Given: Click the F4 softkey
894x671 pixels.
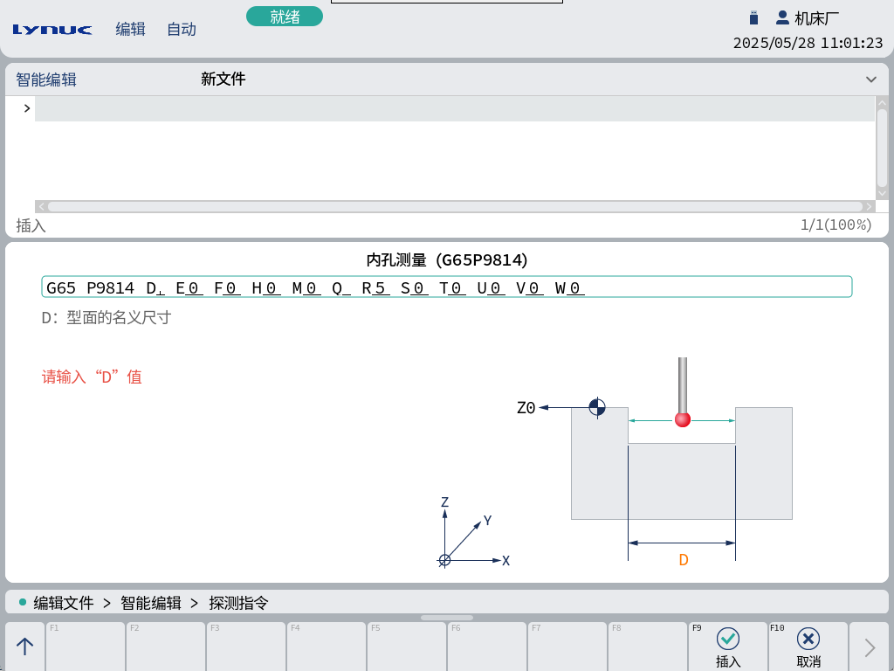Looking at the screenshot, I should click(327, 647).
